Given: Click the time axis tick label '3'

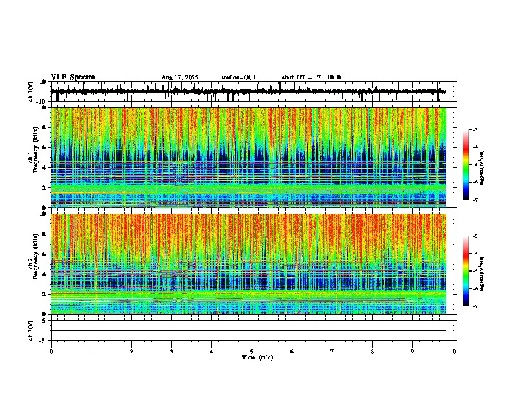Looking at the screenshot, I should click(x=171, y=352).
